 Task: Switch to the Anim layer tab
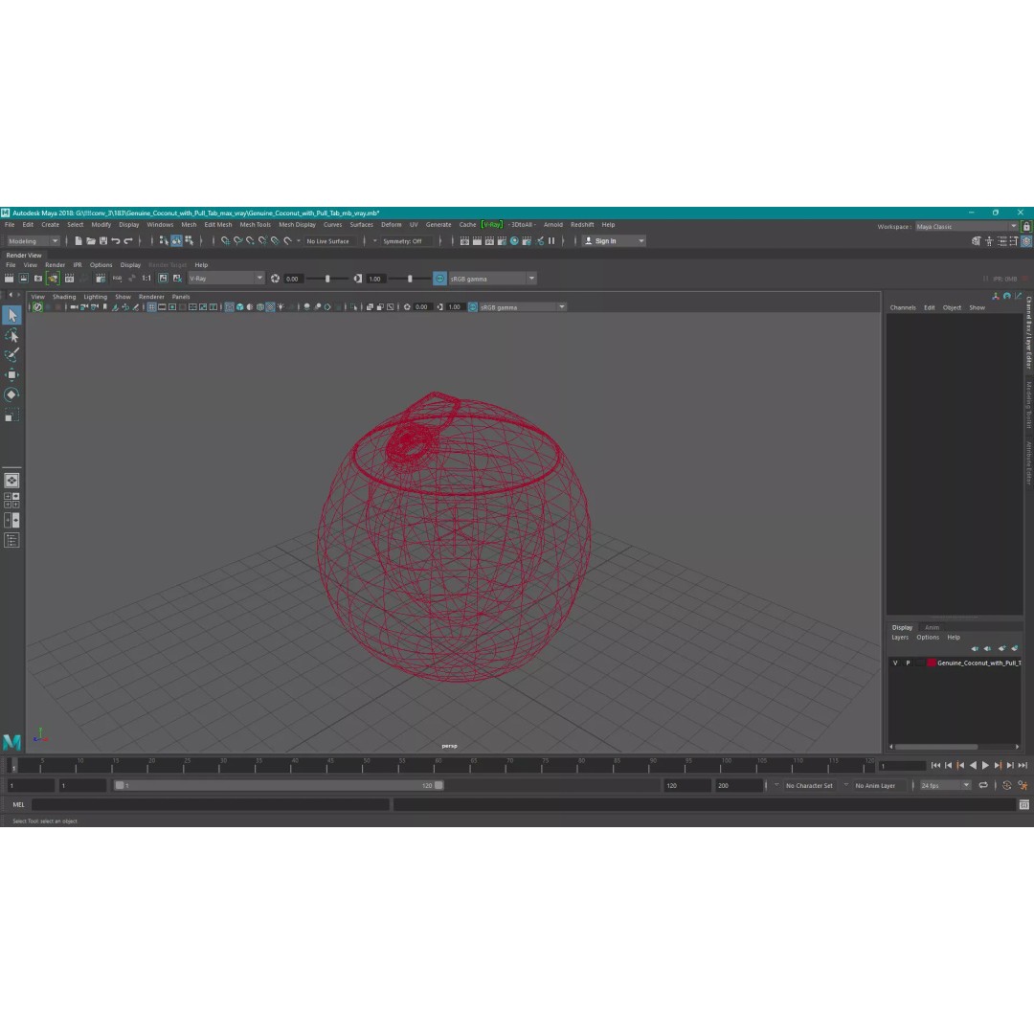[932, 628]
